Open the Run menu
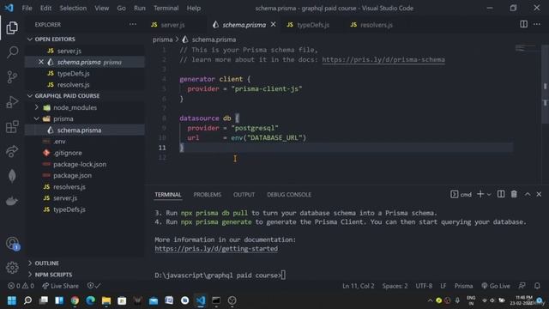The height and width of the screenshot is (309, 549). 139,8
